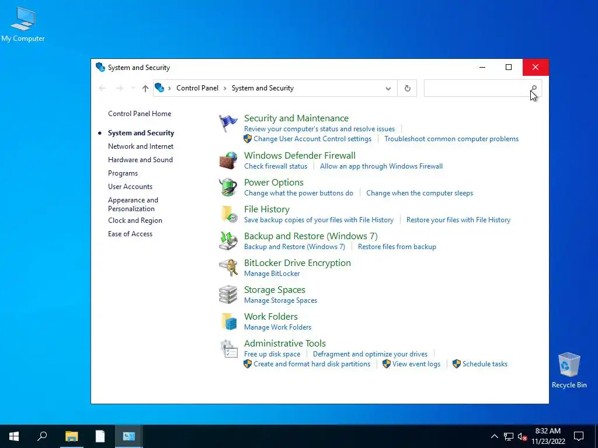This screenshot has height=448, width=598.
Task: Click Restore your files with File History
Action: [458, 220]
